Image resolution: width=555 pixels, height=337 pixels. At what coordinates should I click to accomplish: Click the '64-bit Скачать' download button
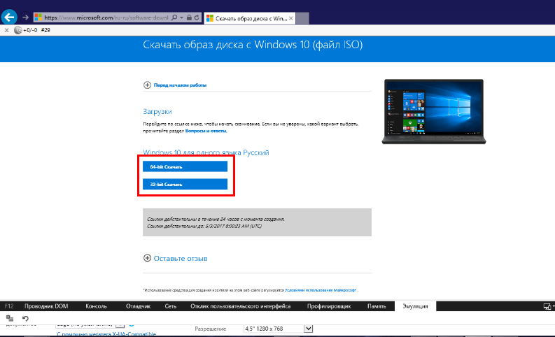(185, 166)
